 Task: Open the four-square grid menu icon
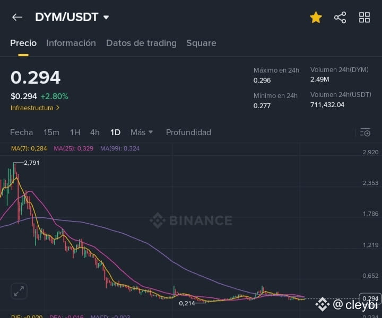pos(364,17)
